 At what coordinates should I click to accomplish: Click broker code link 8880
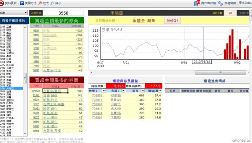click(x=36, y=40)
